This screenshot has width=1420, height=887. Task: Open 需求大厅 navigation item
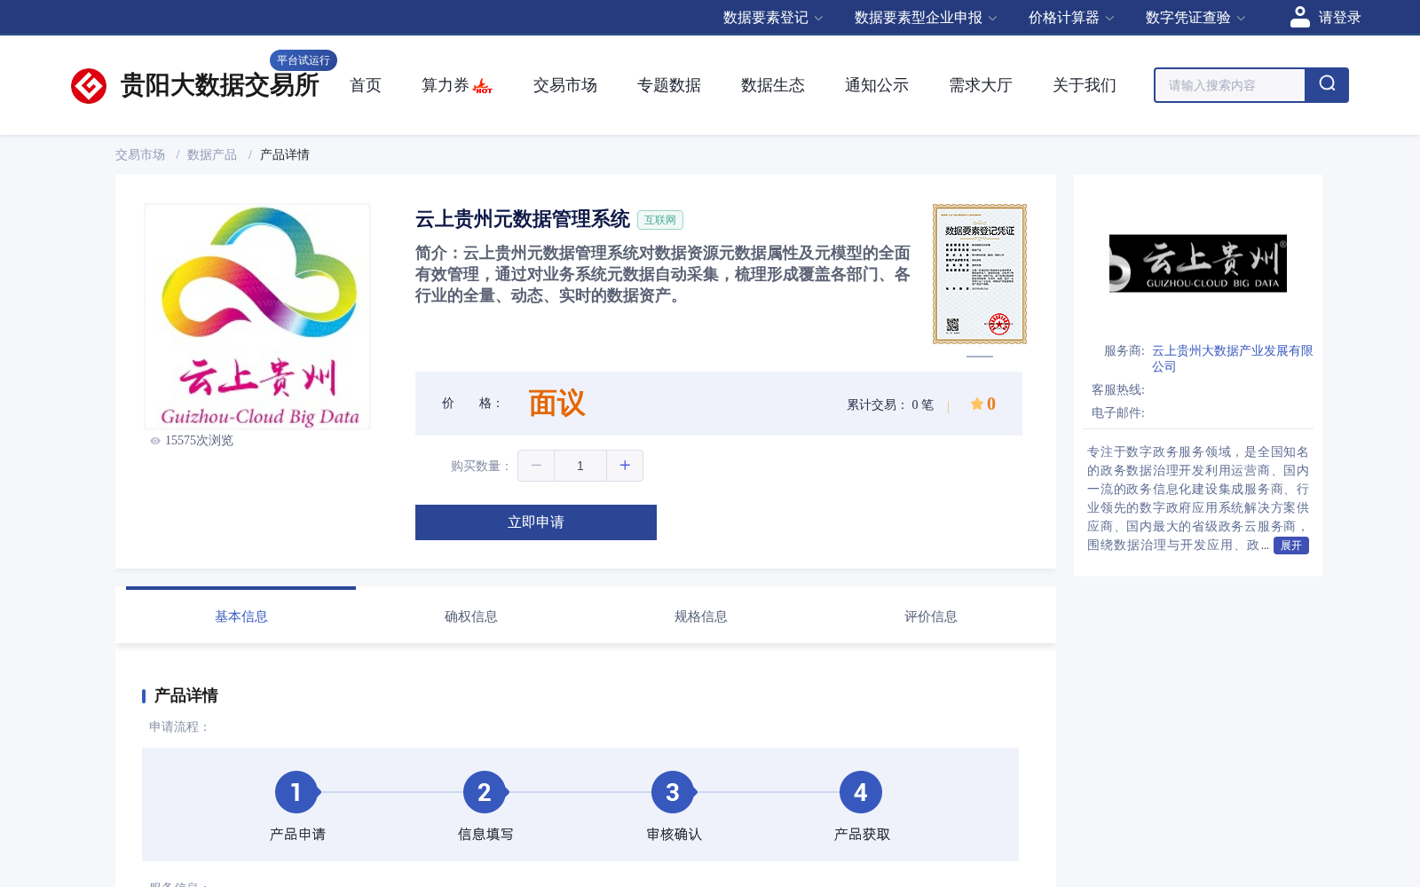981,85
